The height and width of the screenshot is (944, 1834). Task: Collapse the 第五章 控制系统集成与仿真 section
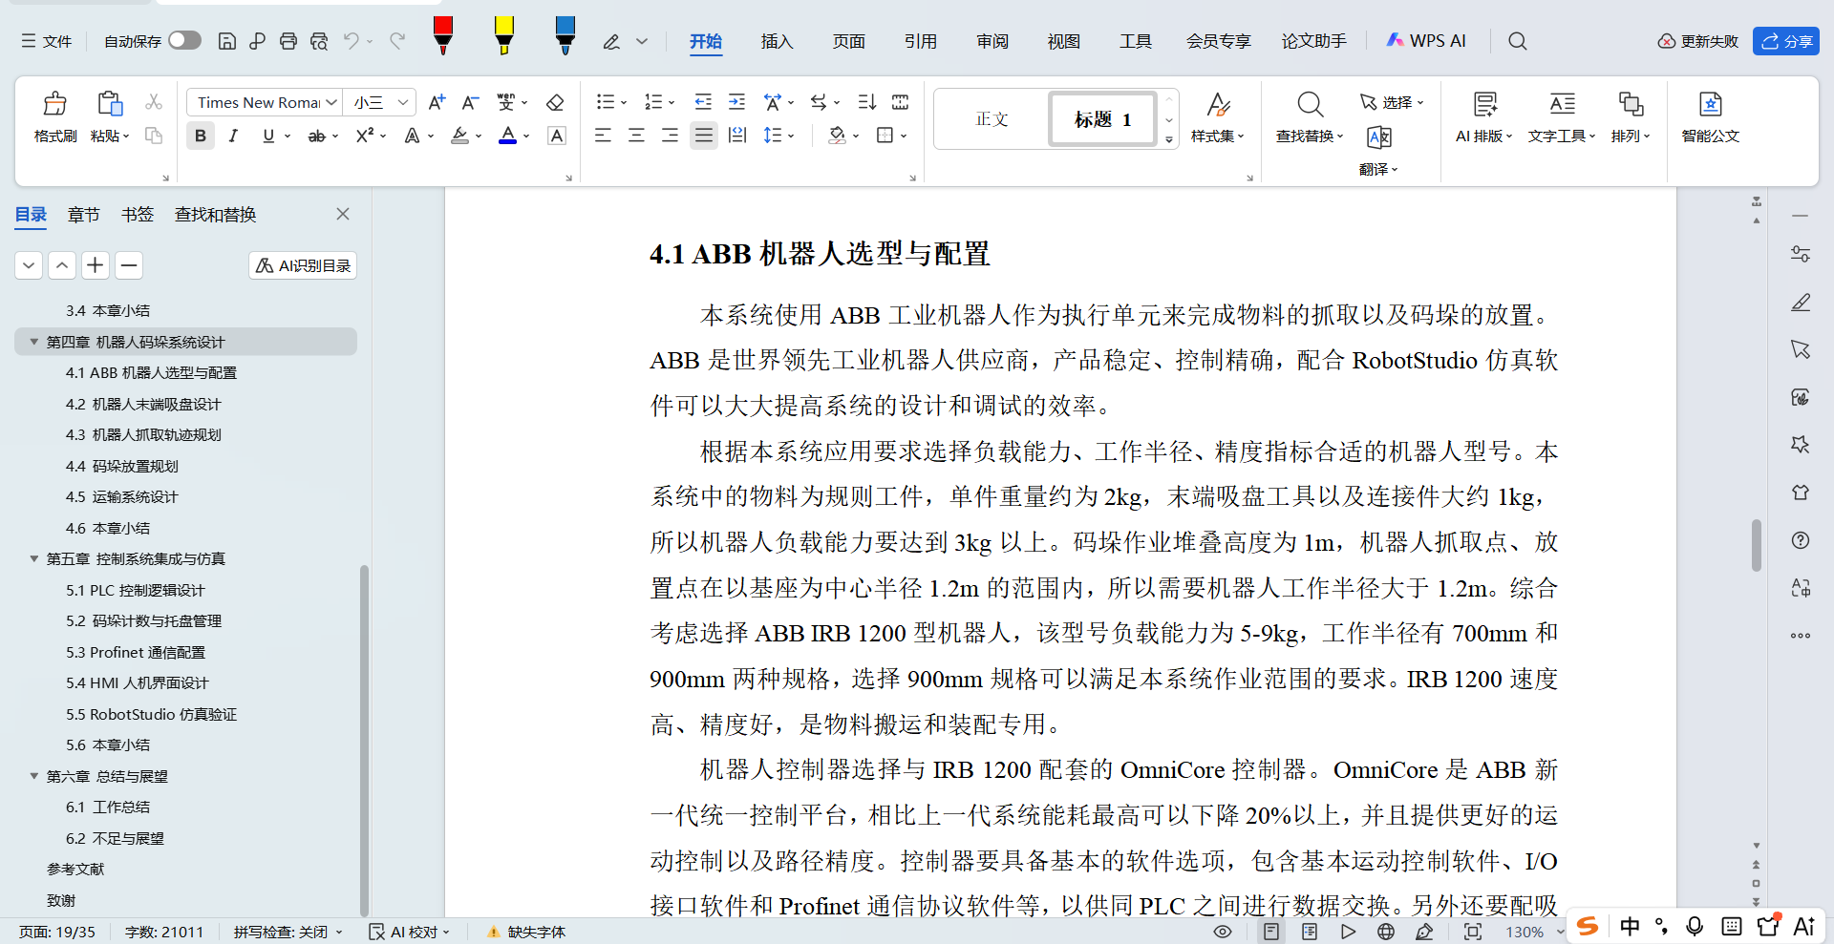coord(34,558)
